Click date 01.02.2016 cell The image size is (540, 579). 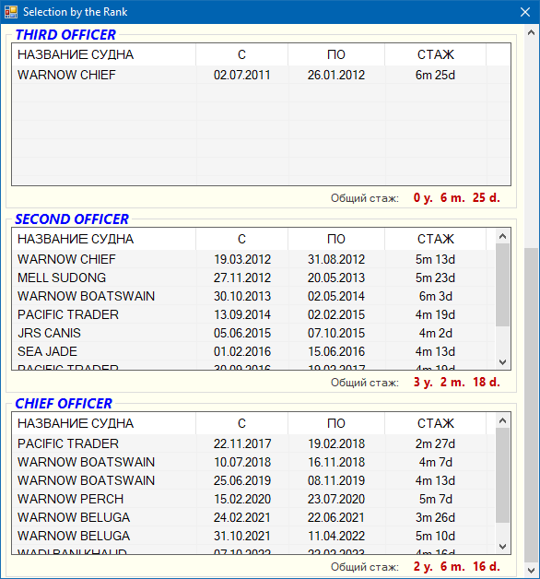[242, 351]
